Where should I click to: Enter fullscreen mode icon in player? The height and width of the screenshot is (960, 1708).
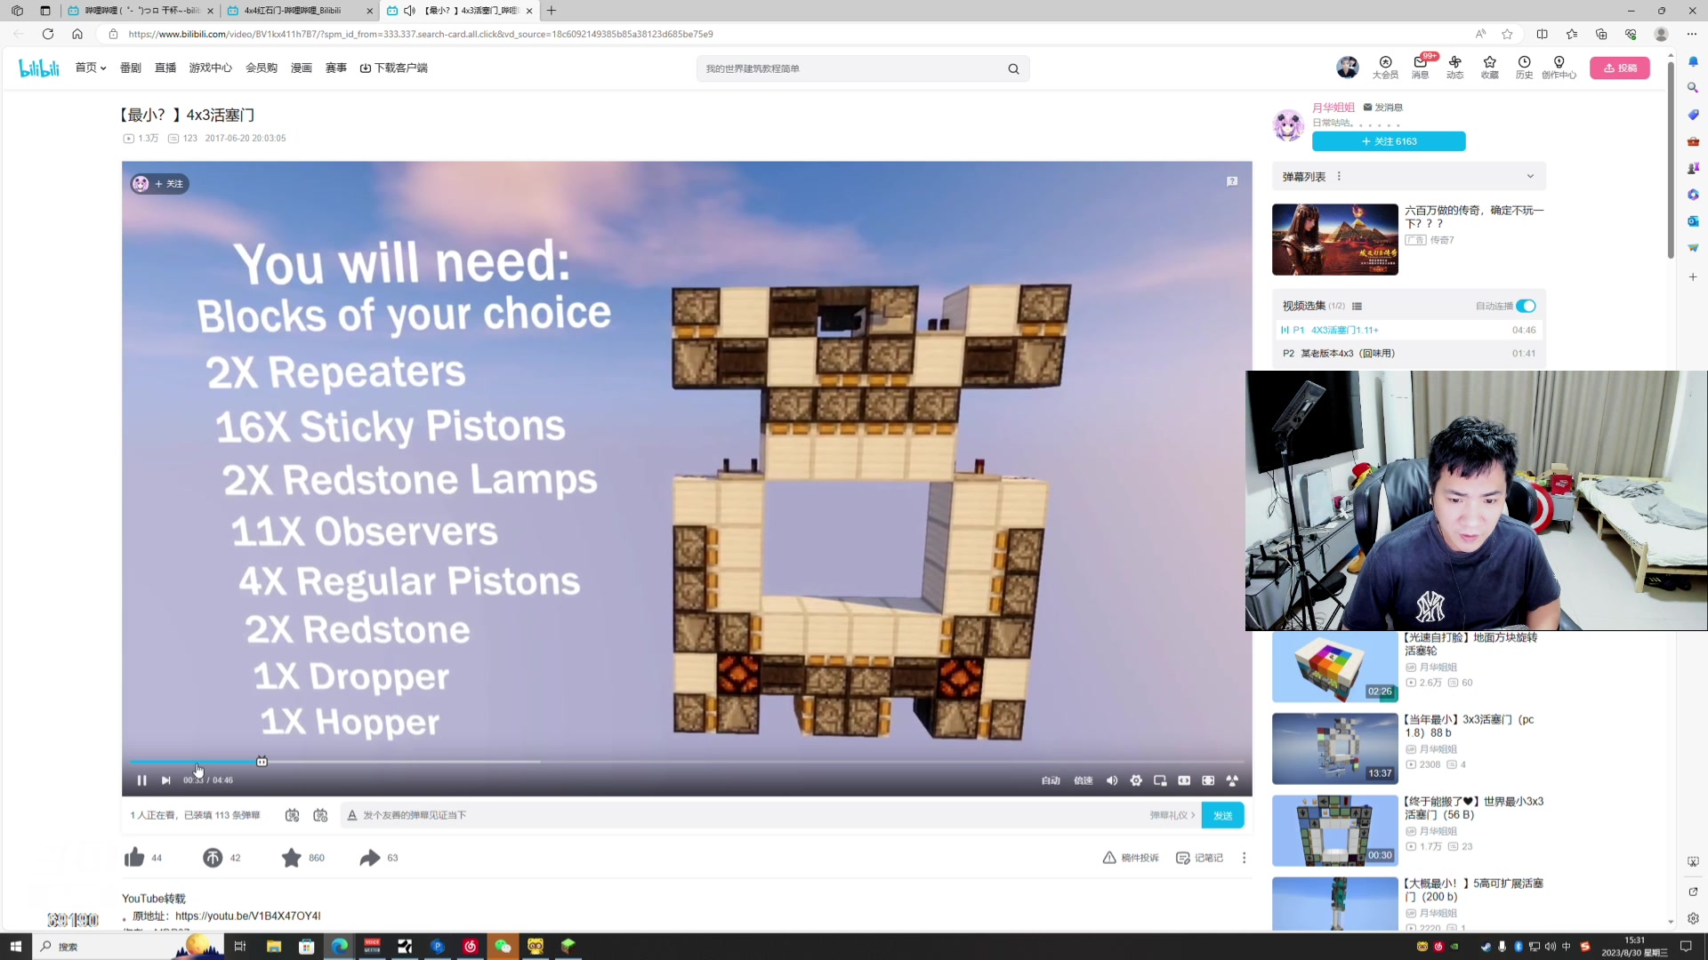click(1232, 780)
